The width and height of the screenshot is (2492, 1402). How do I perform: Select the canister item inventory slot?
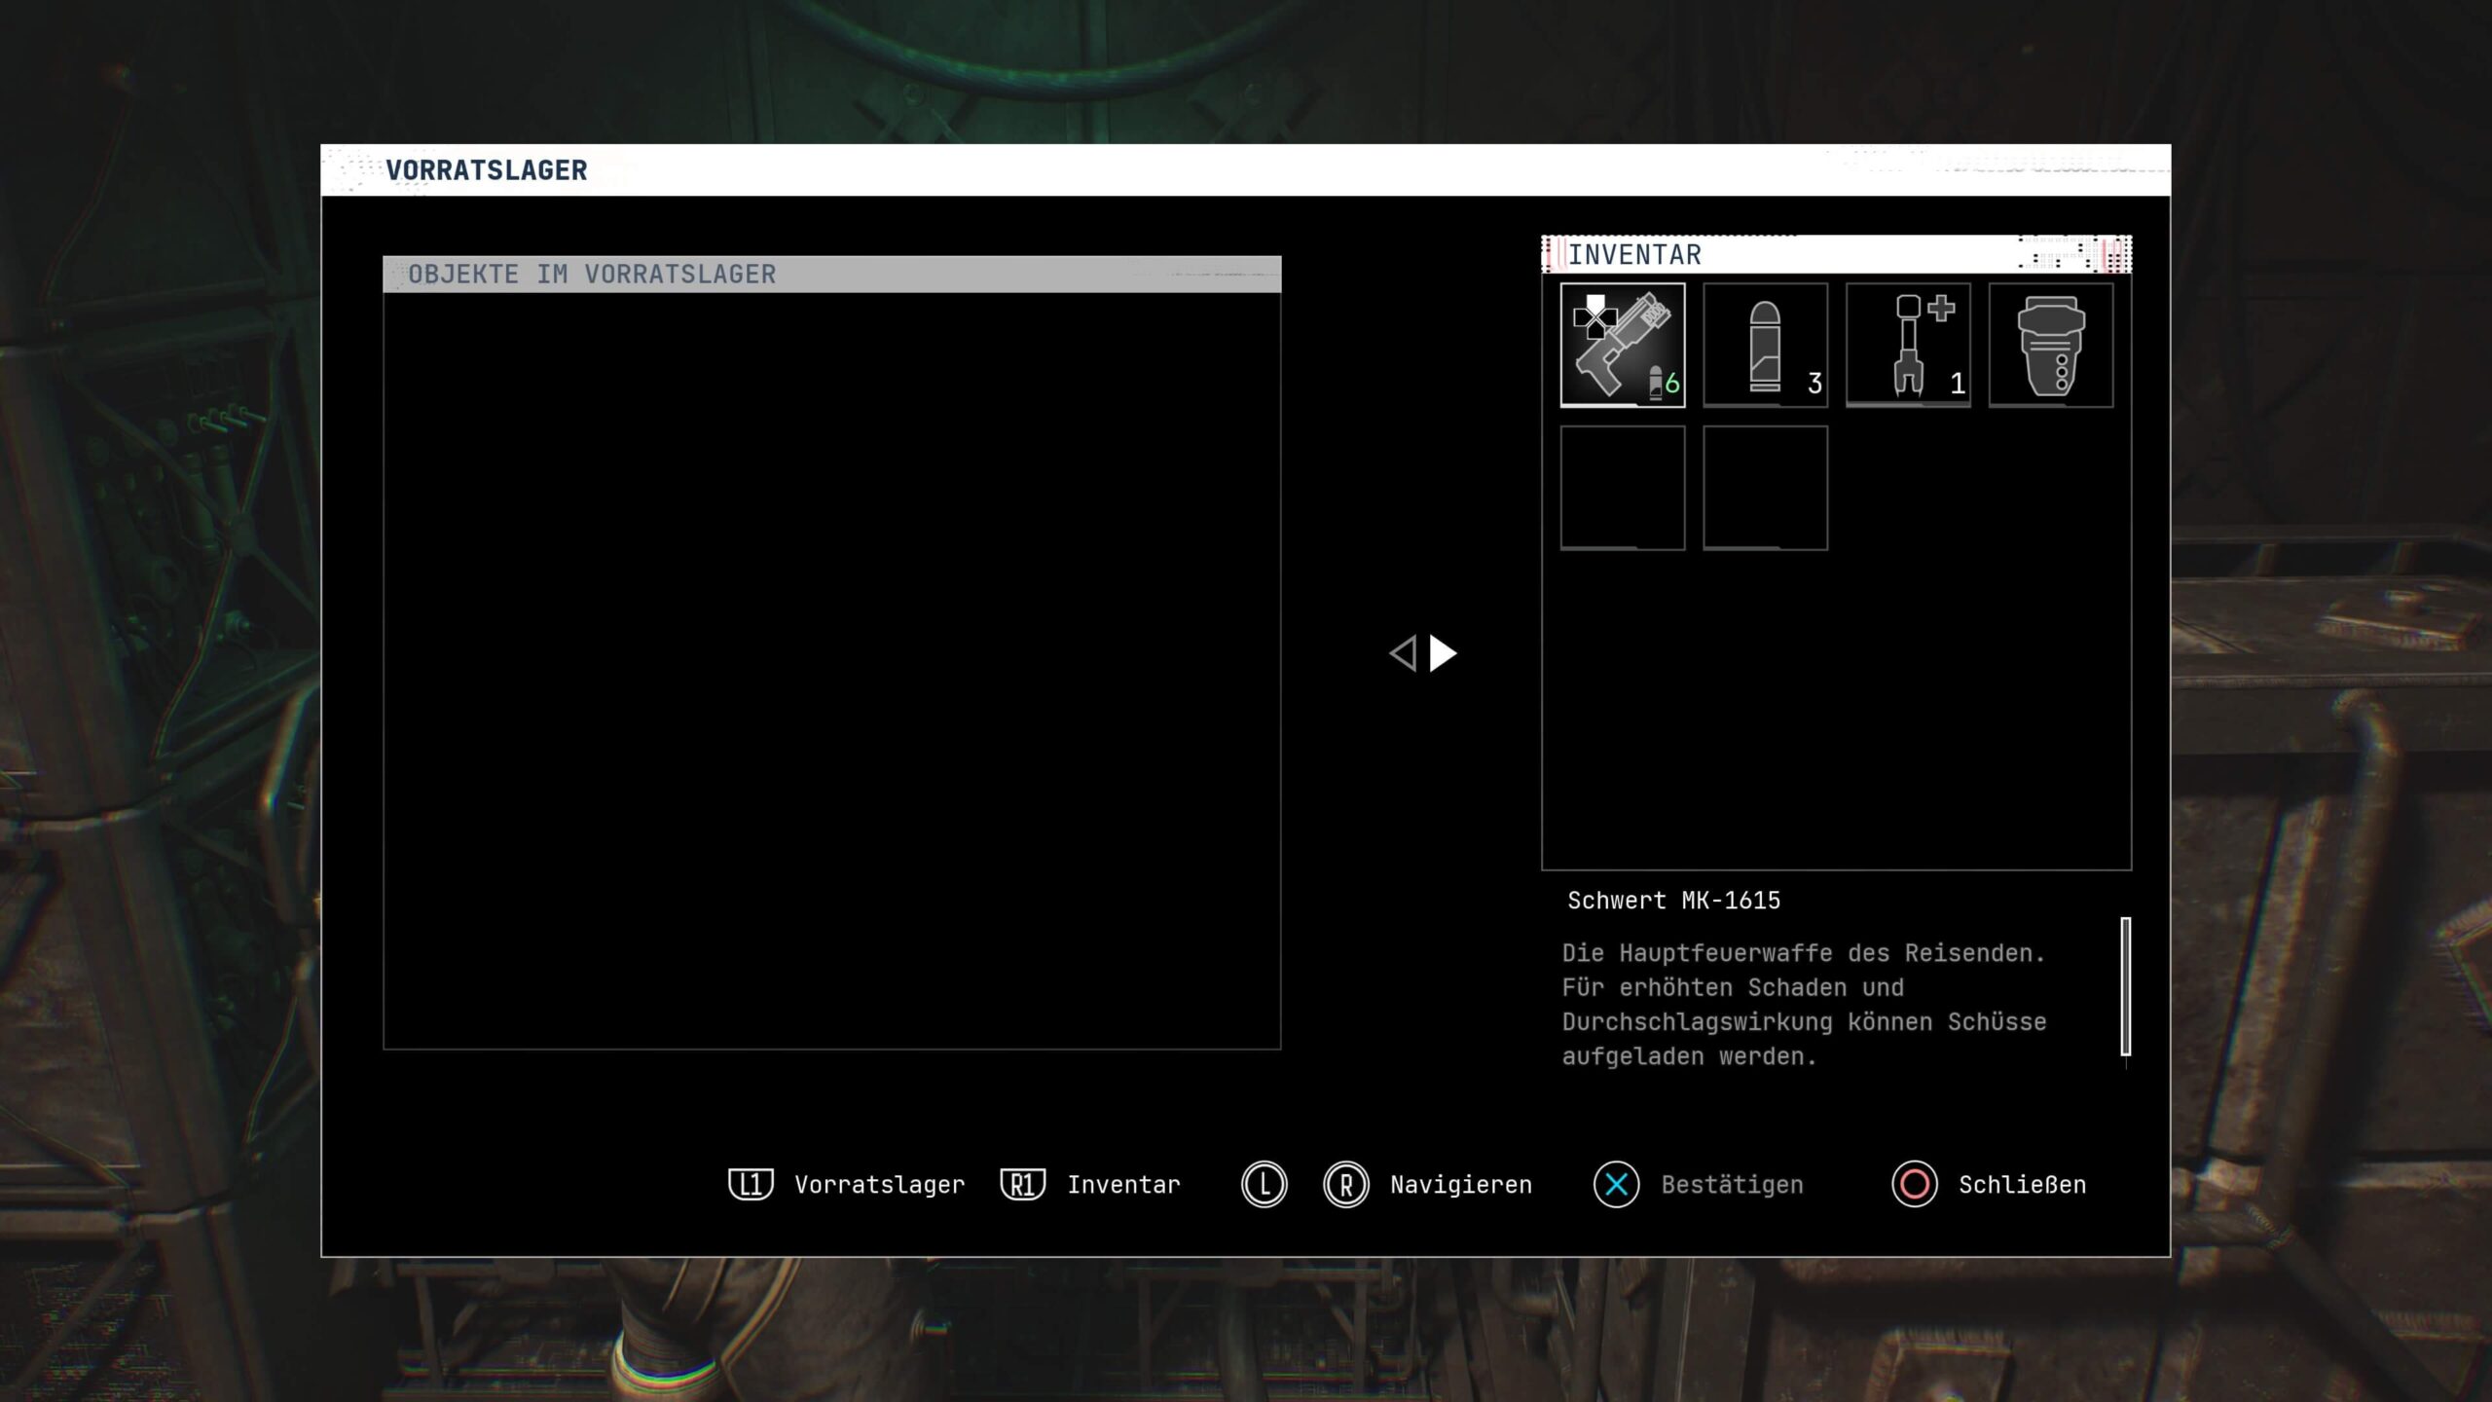[x=2051, y=345]
